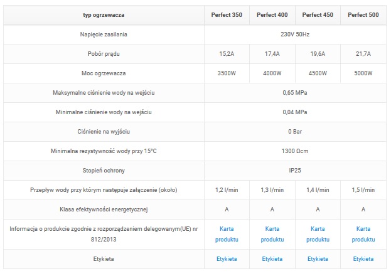391x276 pixels.
Task: Click the 4000W power value cell
Action: [272, 73]
